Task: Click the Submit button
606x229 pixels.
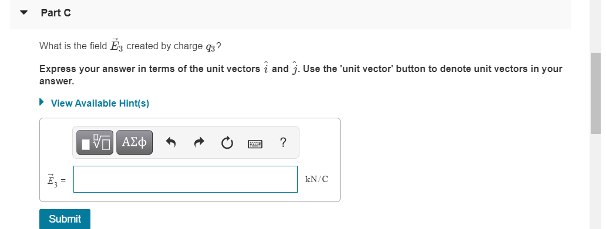Action: coord(65,219)
